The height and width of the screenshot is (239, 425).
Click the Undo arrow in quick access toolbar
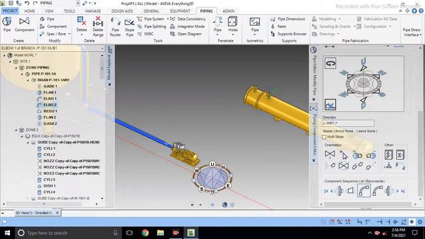[x=27, y=3]
